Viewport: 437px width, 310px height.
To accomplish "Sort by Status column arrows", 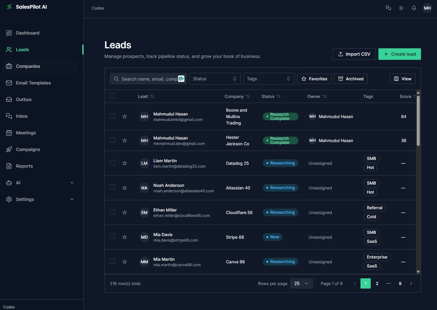I will pos(279,96).
